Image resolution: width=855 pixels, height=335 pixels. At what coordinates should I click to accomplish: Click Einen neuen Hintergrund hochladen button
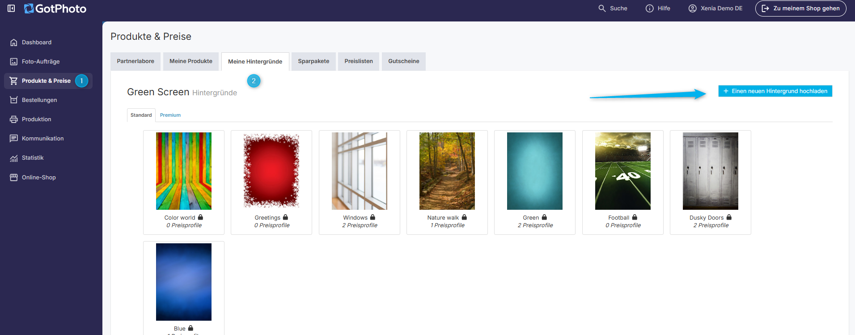pos(775,91)
